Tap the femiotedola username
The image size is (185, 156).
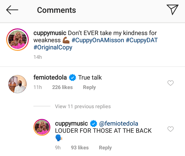coord(50,77)
